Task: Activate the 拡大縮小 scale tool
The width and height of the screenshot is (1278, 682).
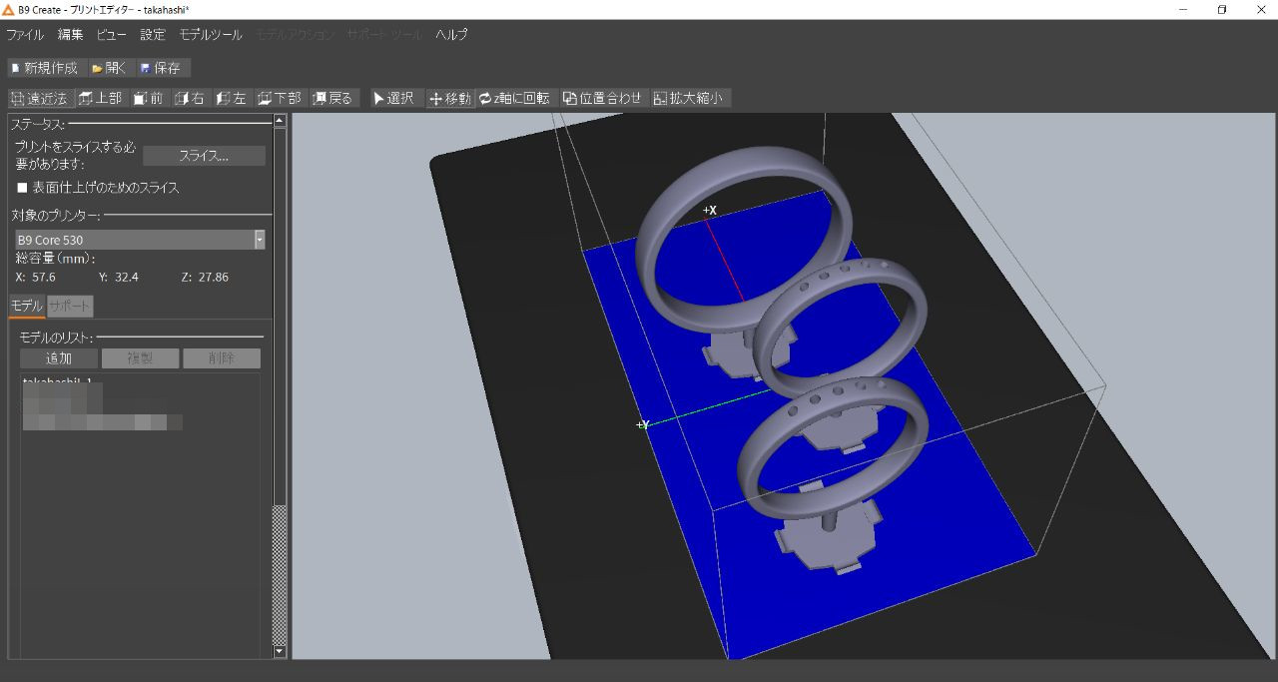Action: point(691,98)
